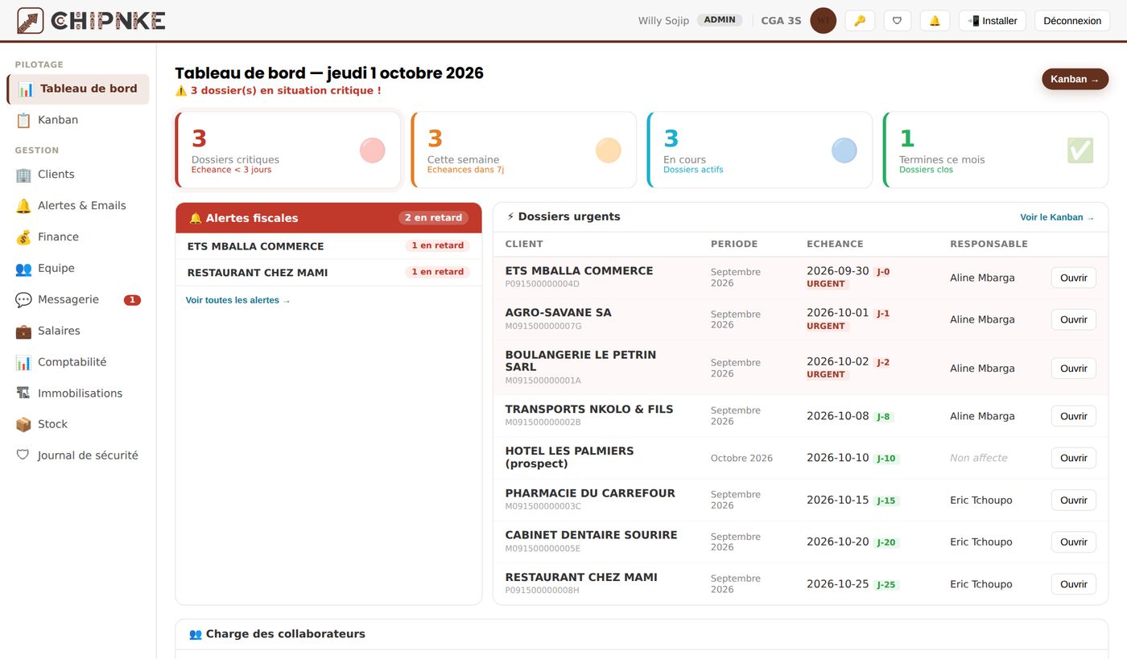Click the ETS MBALLA COMMERCE fiscal alert row
Image resolution: width=1127 pixels, height=659 pixels.
click(x=328, y=246)
